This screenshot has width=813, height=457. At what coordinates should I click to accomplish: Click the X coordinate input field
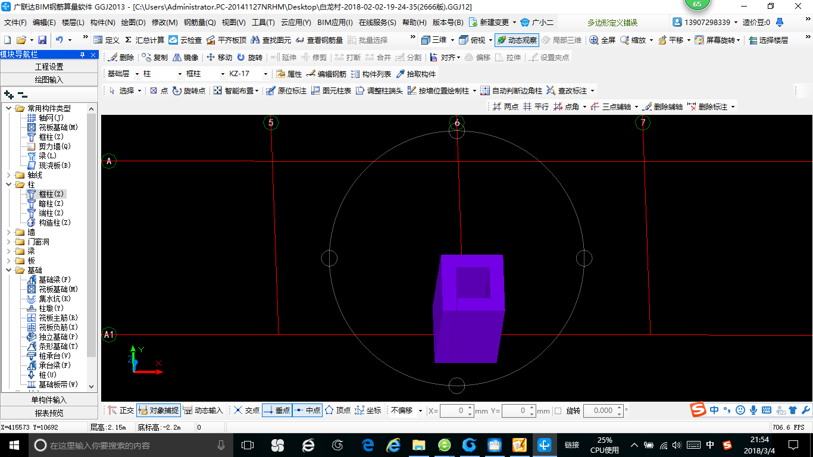coord(456,411)
